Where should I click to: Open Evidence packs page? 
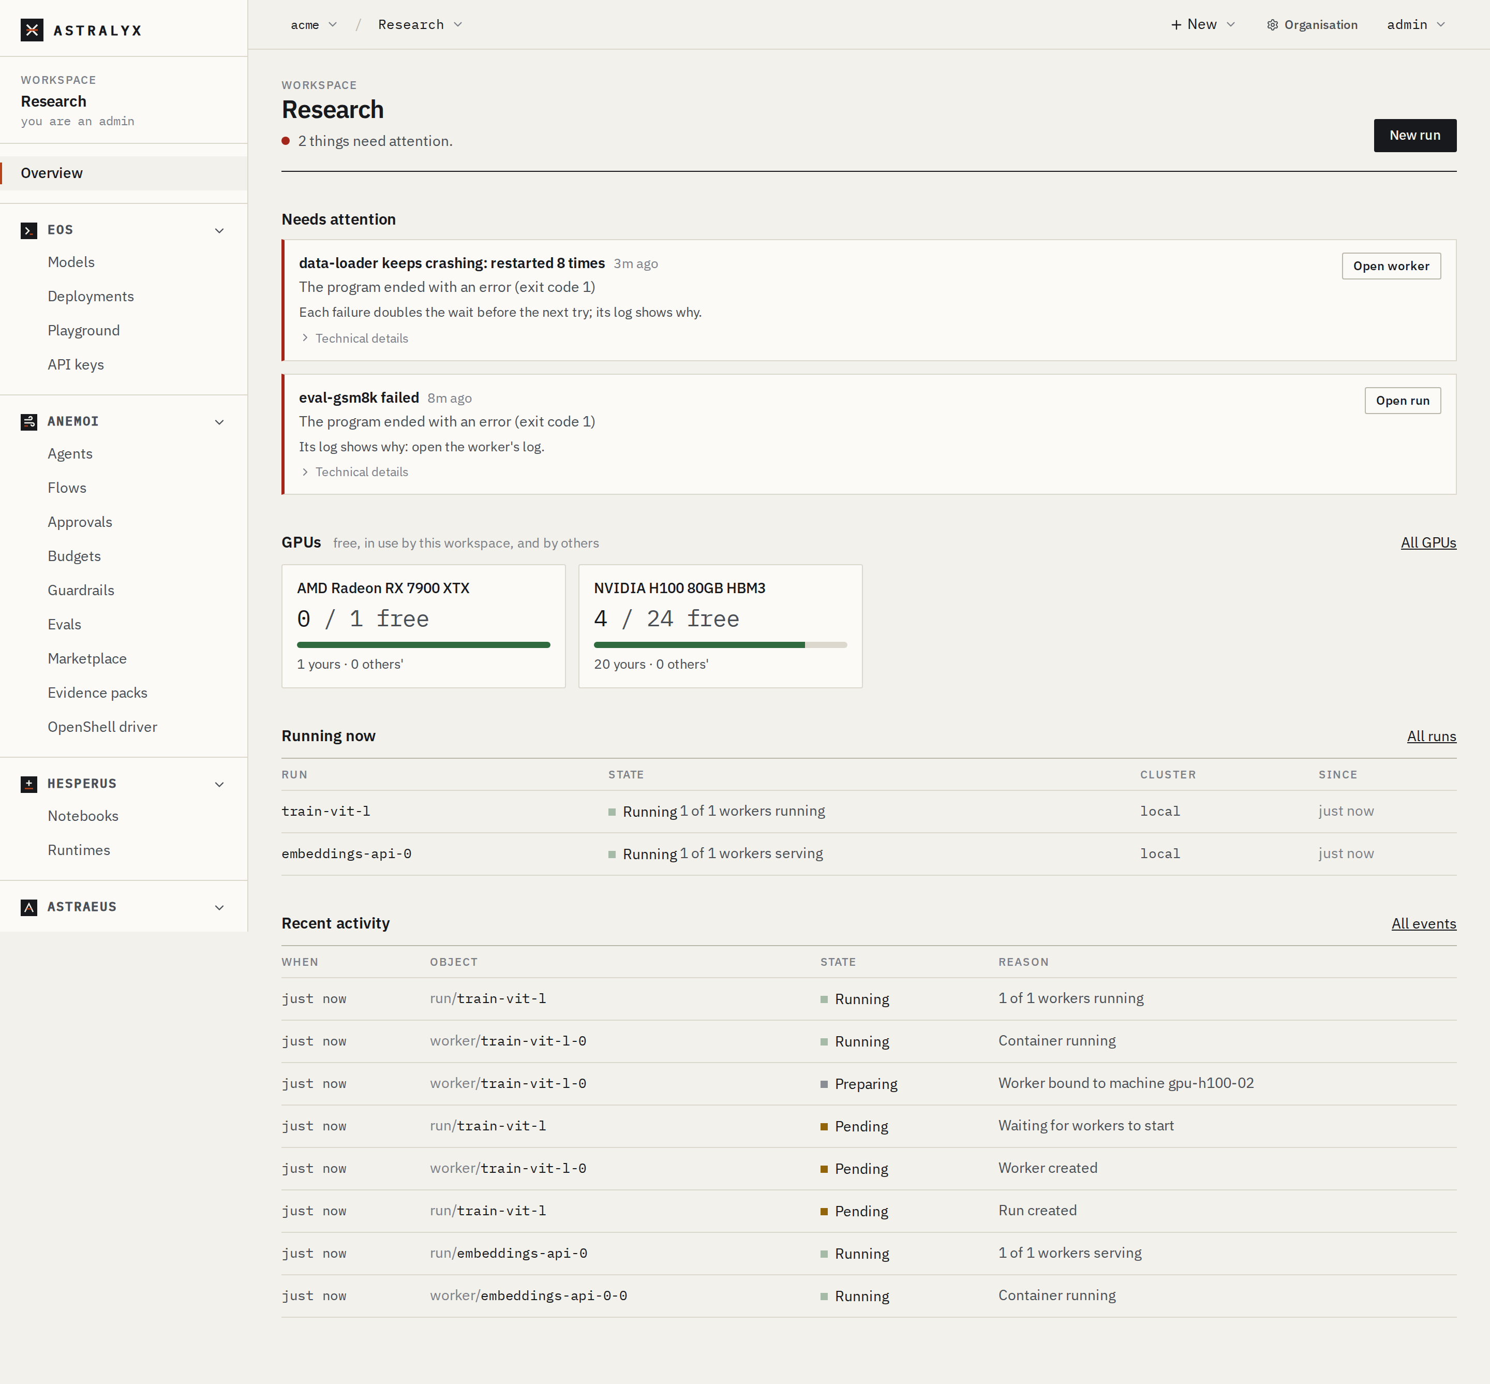[x=97, y=693]
